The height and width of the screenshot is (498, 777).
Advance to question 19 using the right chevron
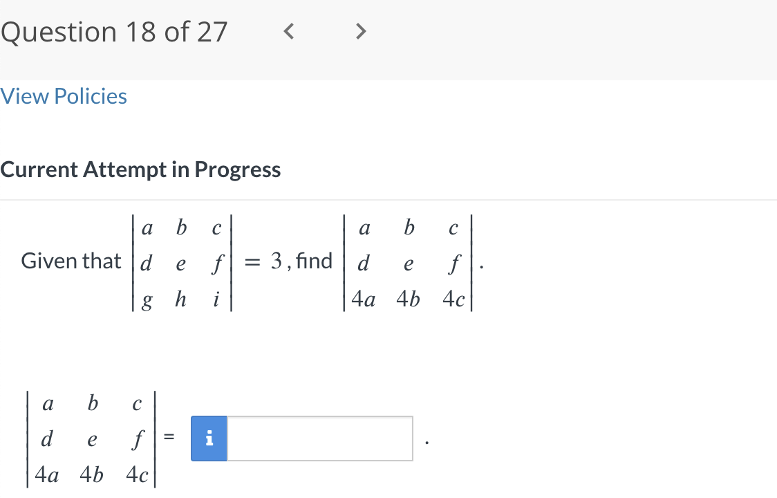coord(360,30)
